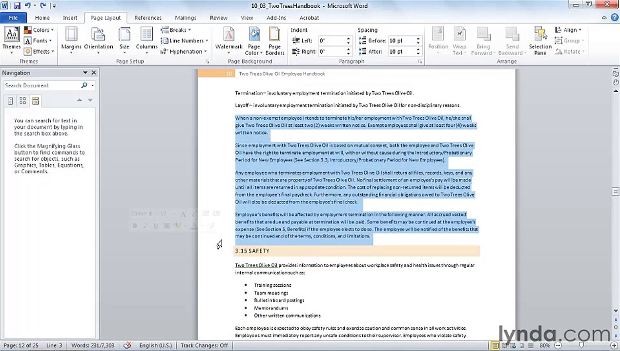Image resolution: width=620 pixels, height=351 pixels.
Task: Open Page Color palette
Action: (x=254, y=41)
